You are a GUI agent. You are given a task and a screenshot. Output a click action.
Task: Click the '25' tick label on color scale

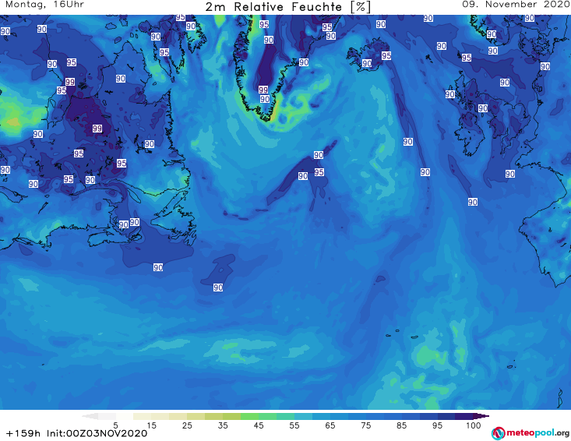click(187, 425)
